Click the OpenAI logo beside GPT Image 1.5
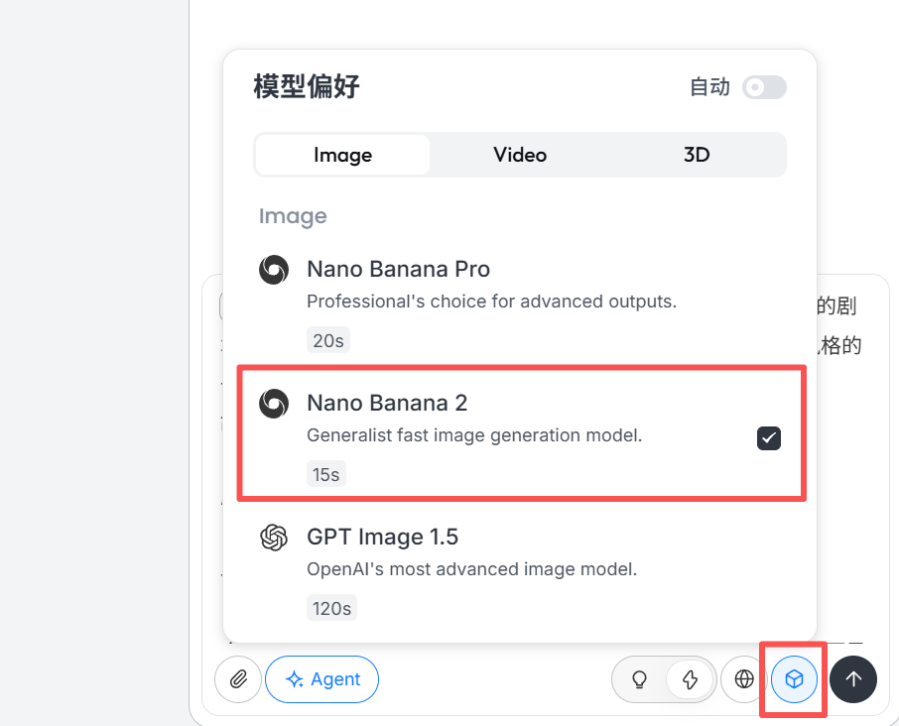The height and width of the screenshot is (726, 899). pos(274,538)
